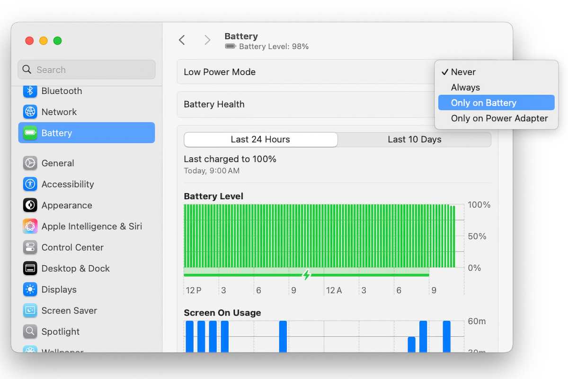
Task: Open Accessibility icon in sidebar
Action: (30, 184)
